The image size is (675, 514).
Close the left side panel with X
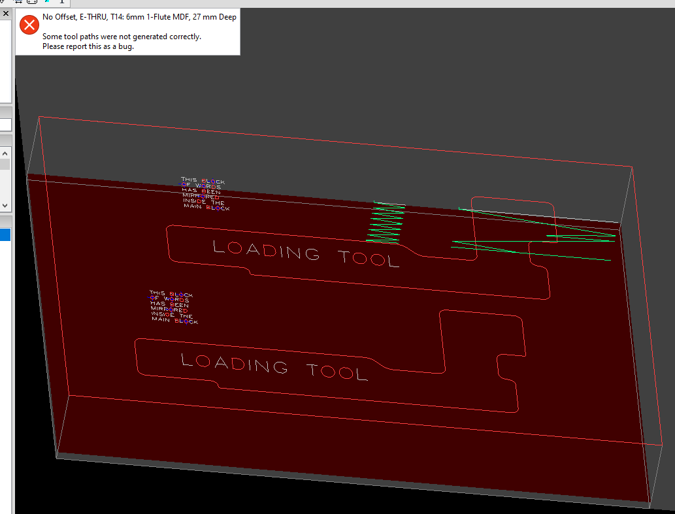pos(6,13)
